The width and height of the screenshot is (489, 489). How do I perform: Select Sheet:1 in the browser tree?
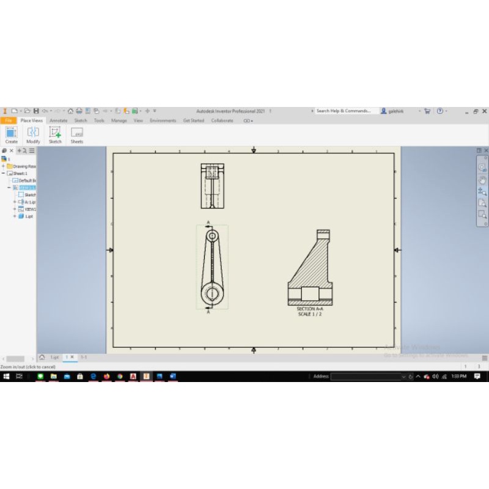[18, 174]
